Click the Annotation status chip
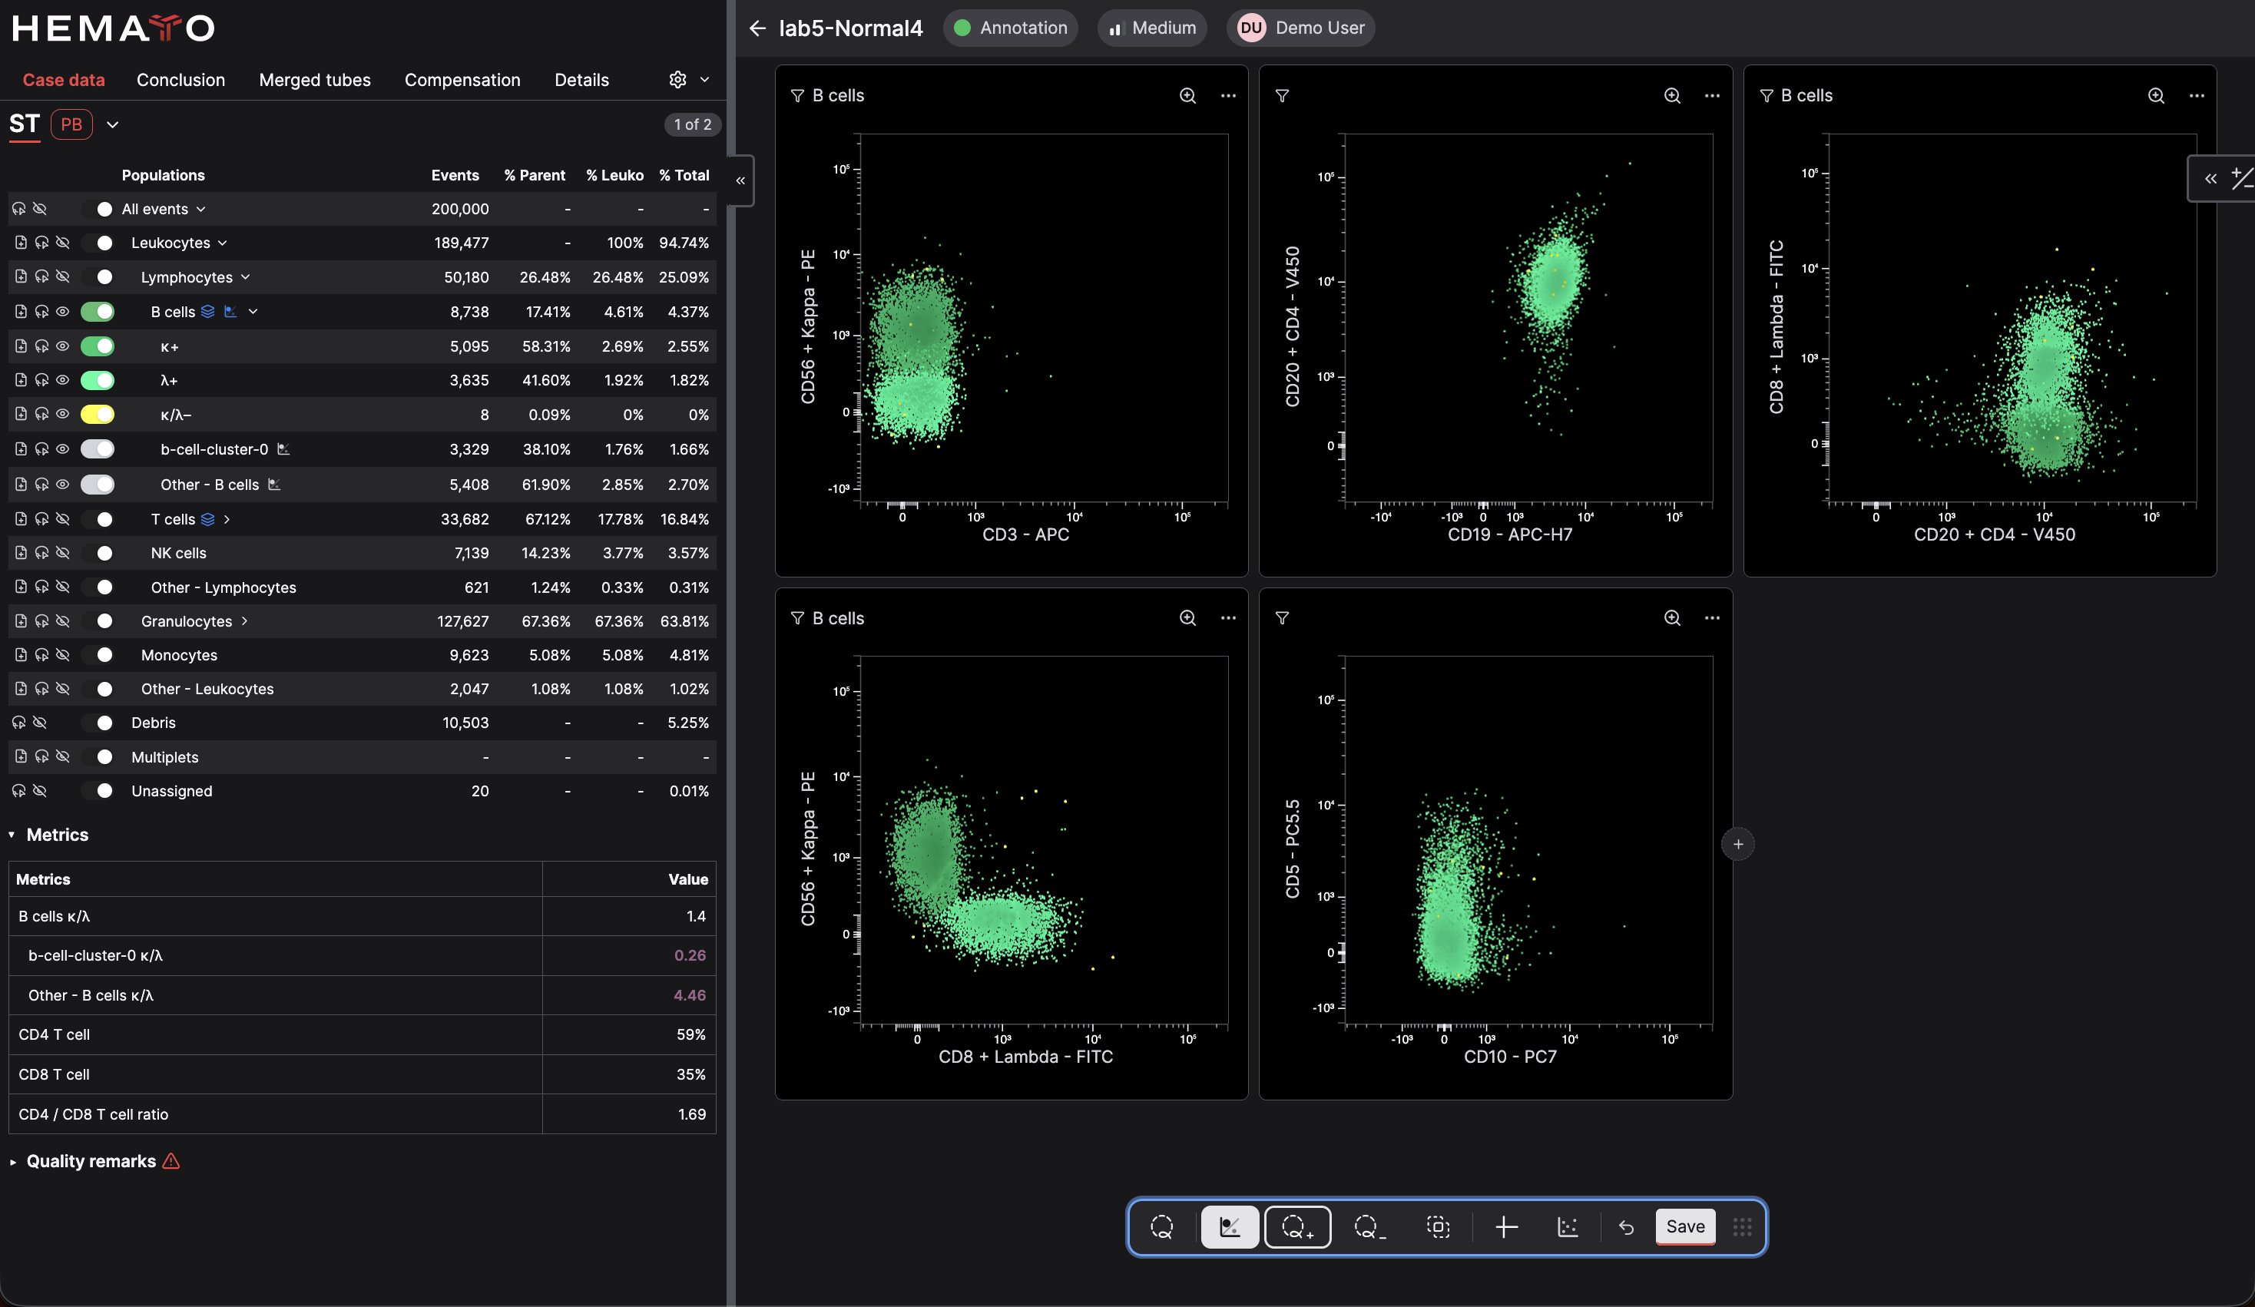The height and width of the screenshot is (1307, 2255). click(1010, 28)
